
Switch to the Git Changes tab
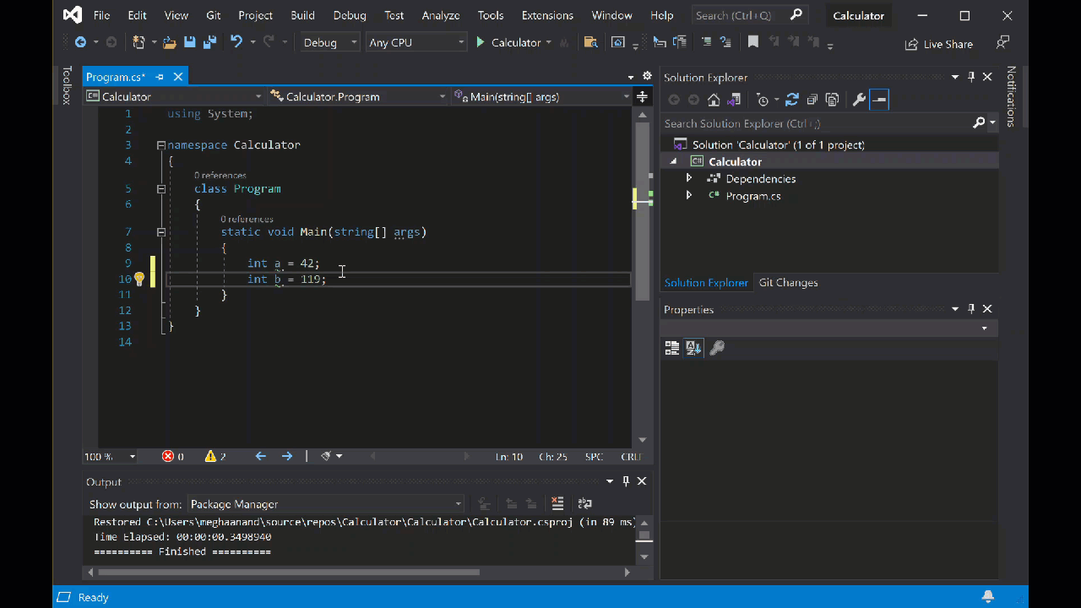pyautogui.click(x=788, y=283)
